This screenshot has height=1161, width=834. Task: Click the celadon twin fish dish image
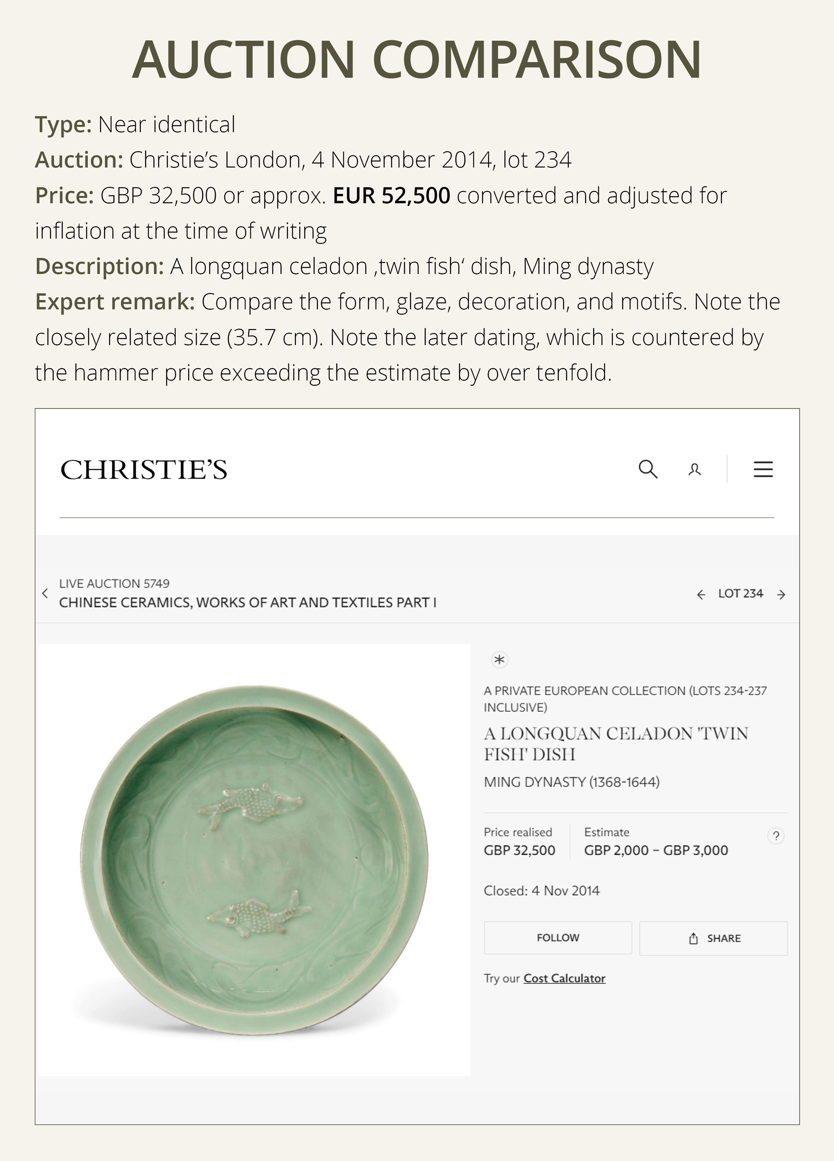(x=254, y=860)
